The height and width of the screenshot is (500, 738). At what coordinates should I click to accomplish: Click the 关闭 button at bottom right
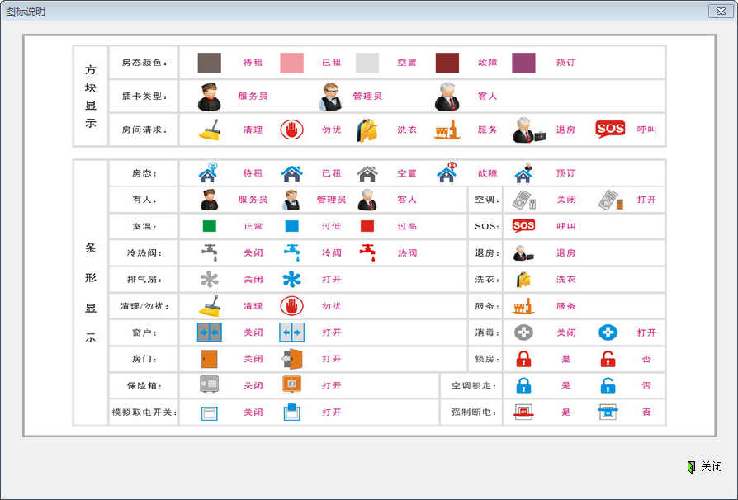(704, 467)
